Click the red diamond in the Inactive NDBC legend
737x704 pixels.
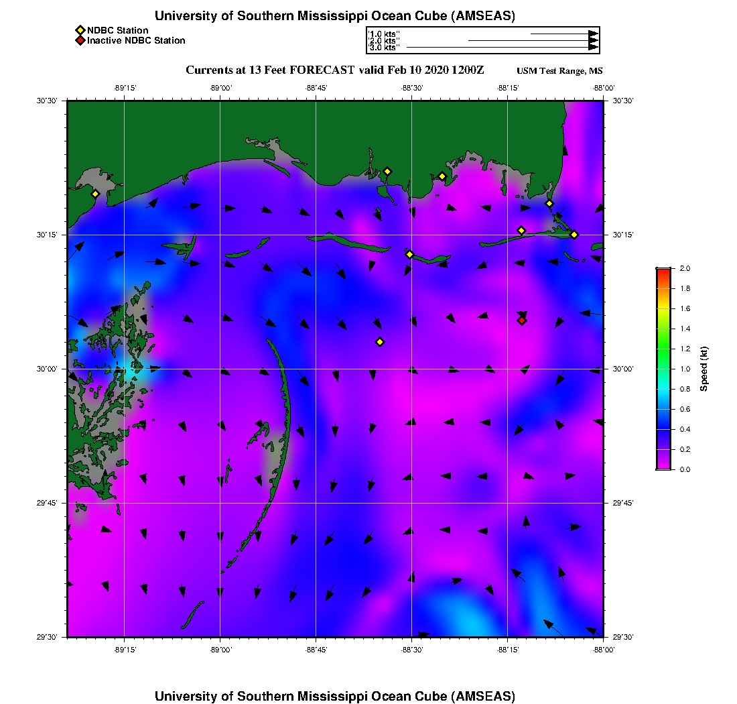(80, 41)
